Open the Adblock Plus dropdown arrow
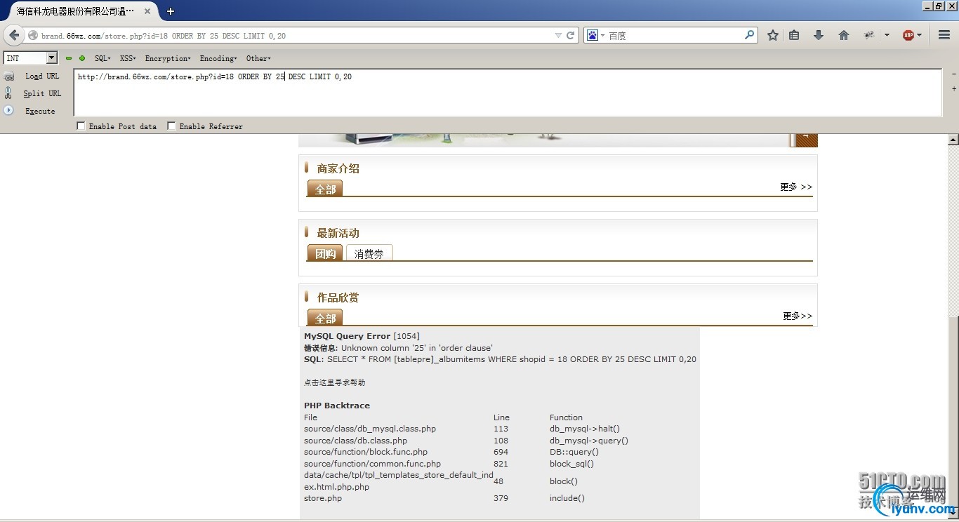 [920, 35]
